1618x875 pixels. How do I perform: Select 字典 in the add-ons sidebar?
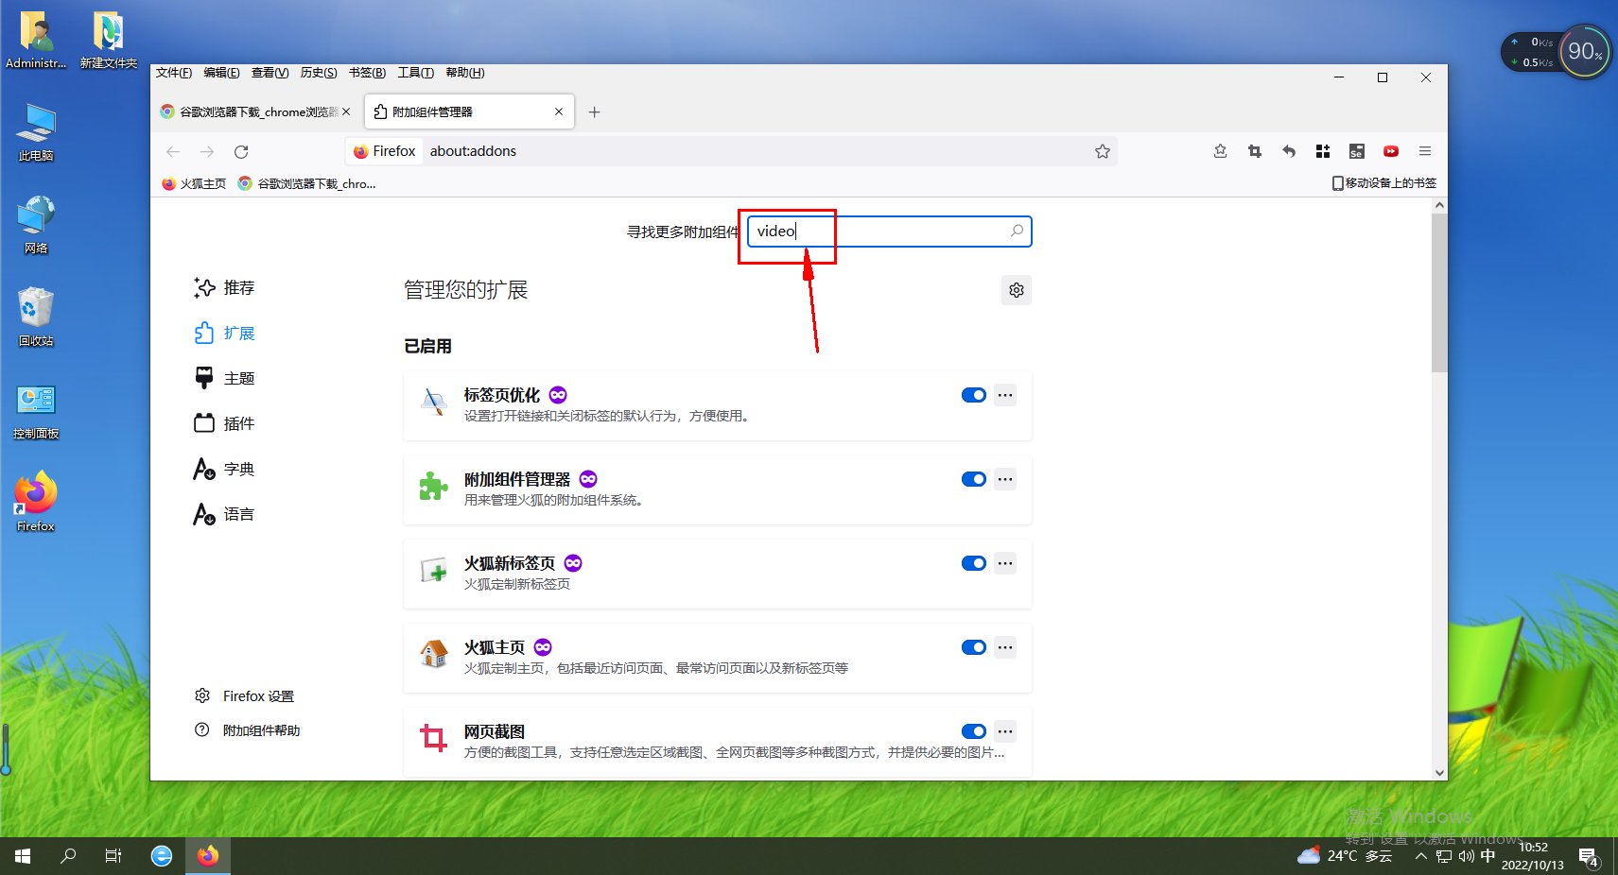click(224, 469)
